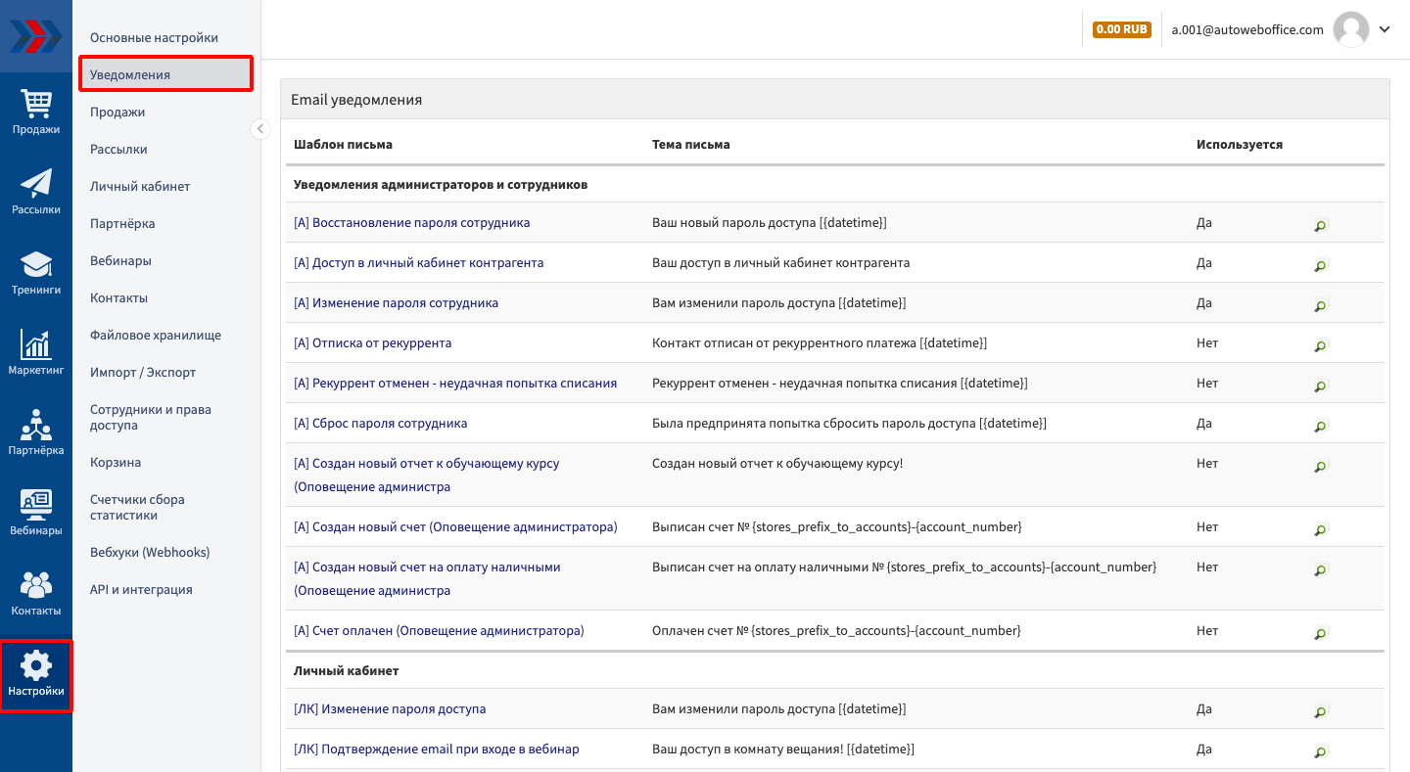
Task: Click magnifier for Отписка от рекуррента row
Action: (1320, 346)
